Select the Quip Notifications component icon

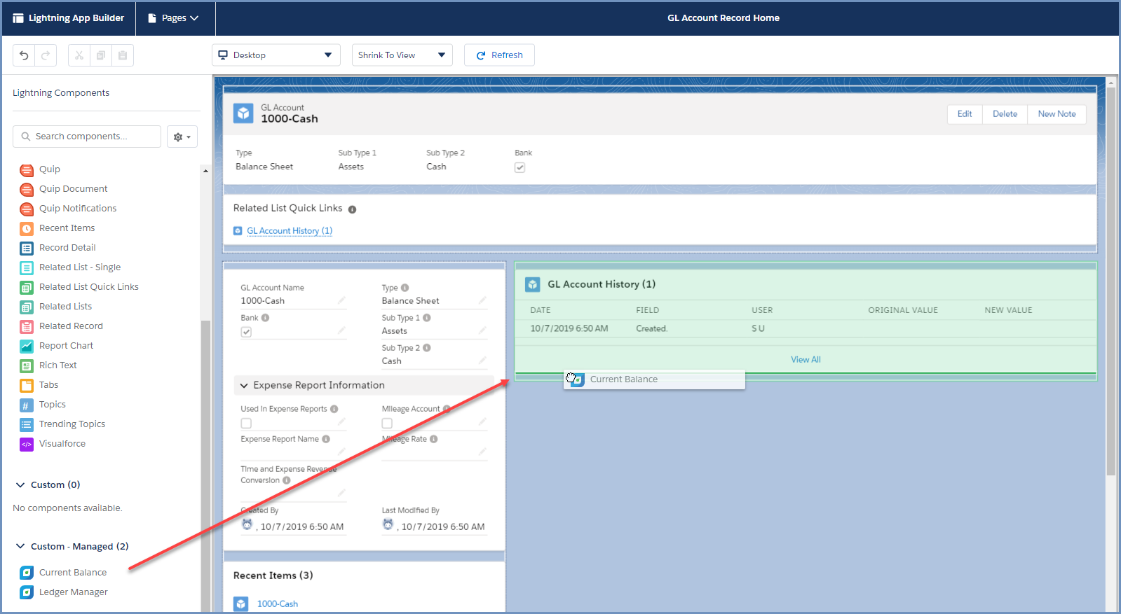click(x=27, y=209)
